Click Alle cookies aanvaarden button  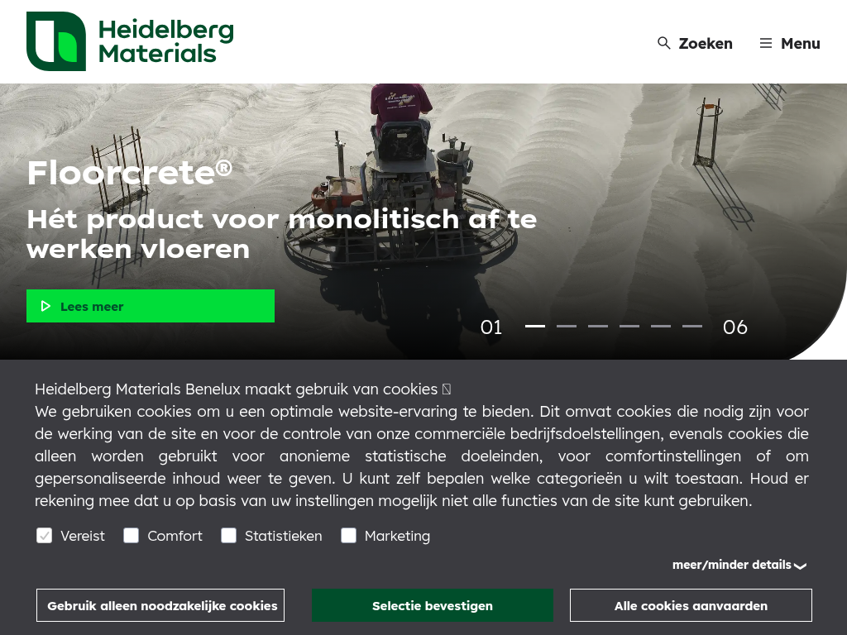click(x=691, y=605)
